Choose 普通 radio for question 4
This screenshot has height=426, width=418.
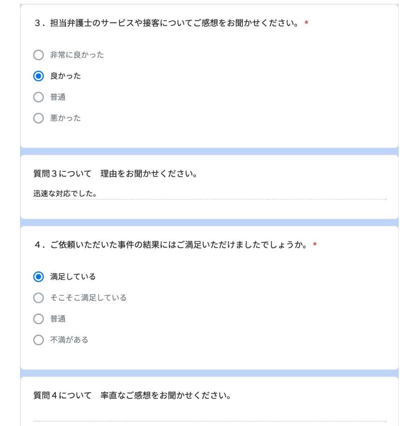[38, 319]
